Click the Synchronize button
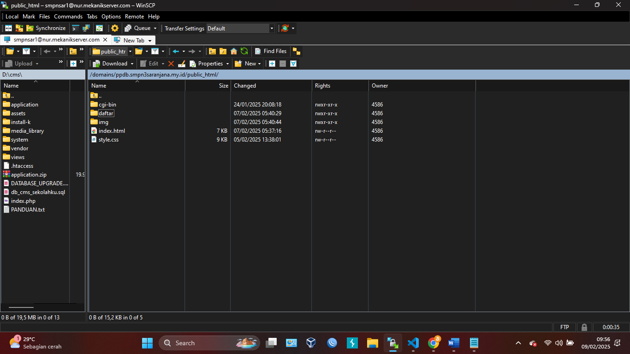Screen dimensions: 630x354 [46, 28]
